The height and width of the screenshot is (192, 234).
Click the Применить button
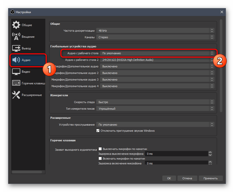(210, 178)
